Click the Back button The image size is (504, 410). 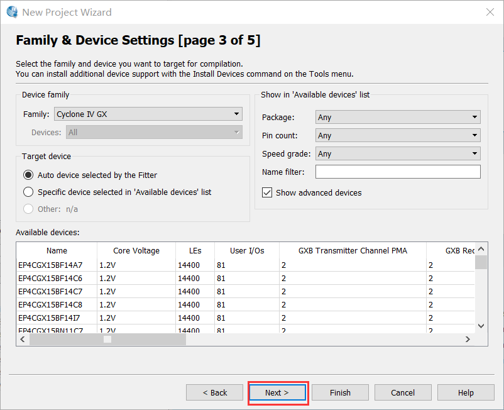214,392
